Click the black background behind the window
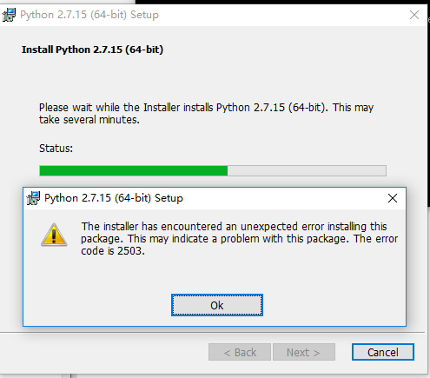The width and height of the screenshot is (430, 378). 282,2
